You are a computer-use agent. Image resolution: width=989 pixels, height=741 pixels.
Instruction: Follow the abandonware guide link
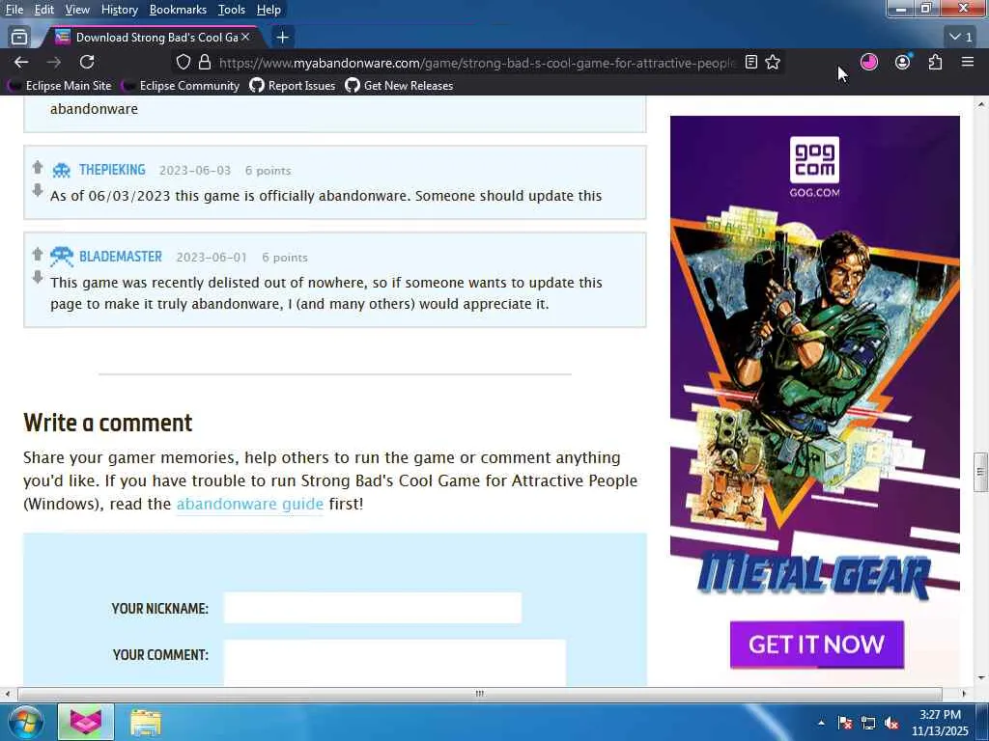pyautogui.click(x=250, y=504)
